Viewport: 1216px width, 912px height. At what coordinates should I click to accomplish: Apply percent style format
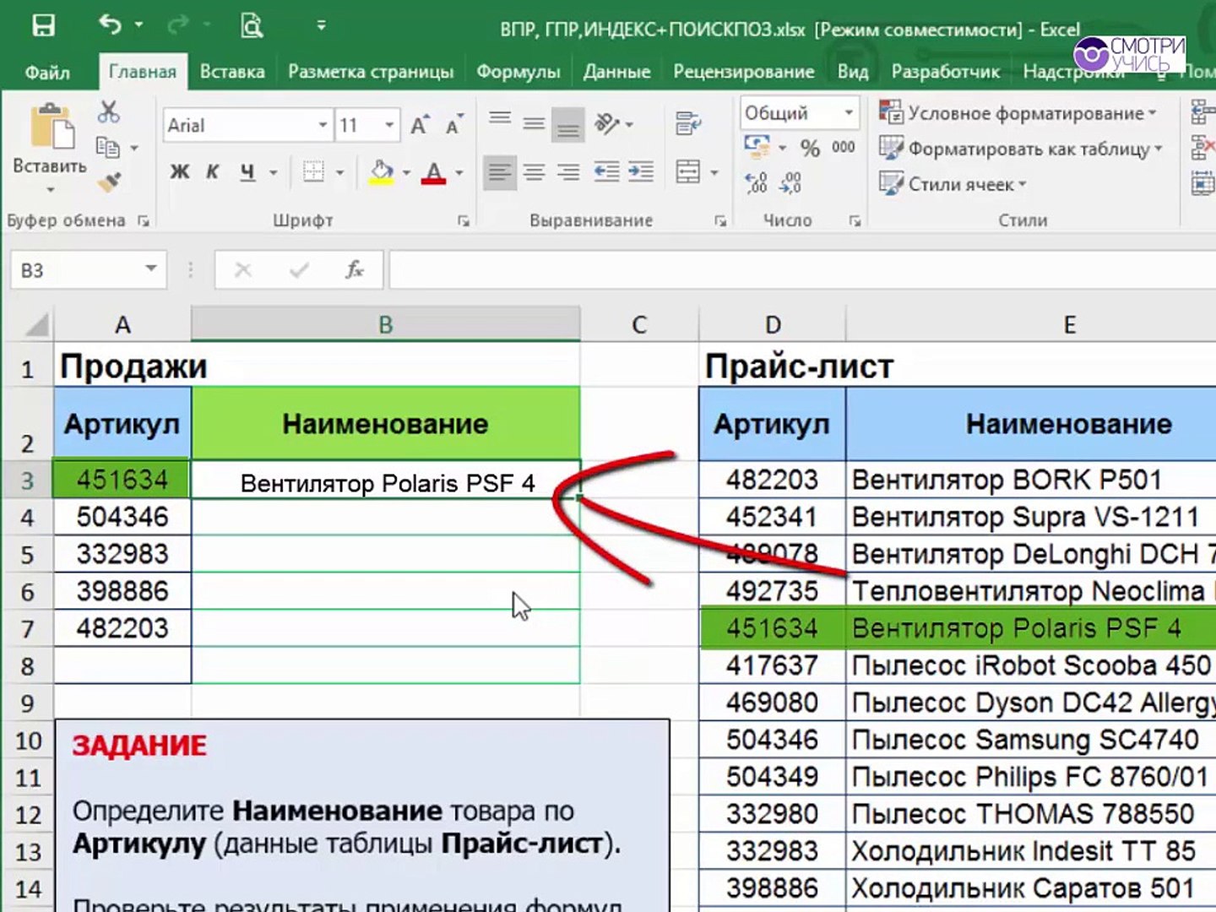(x=810, y=149)
